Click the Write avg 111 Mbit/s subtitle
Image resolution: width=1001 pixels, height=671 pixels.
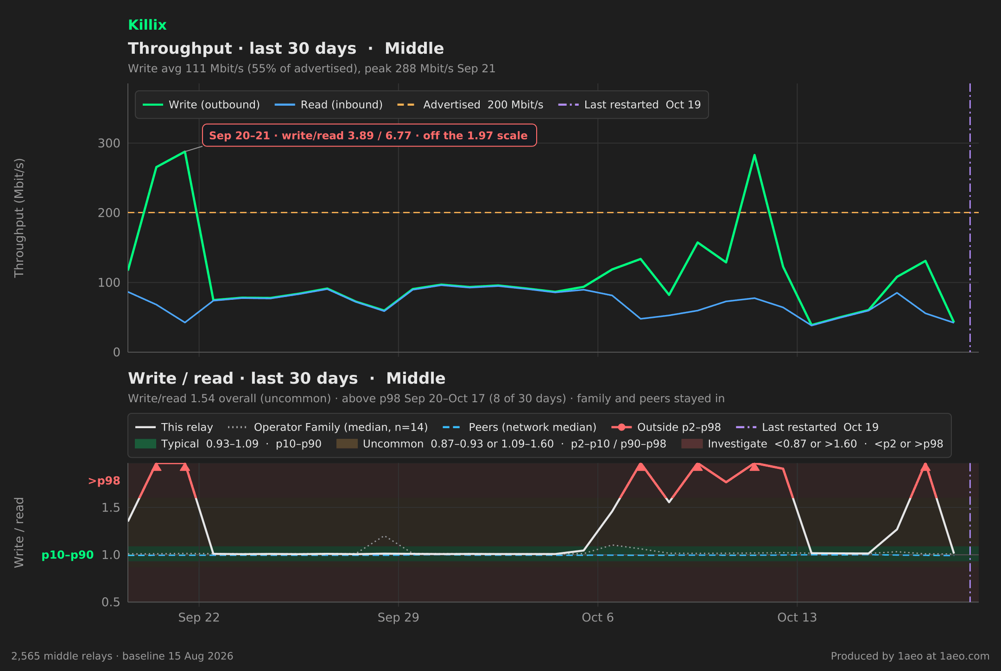(311, 69)
